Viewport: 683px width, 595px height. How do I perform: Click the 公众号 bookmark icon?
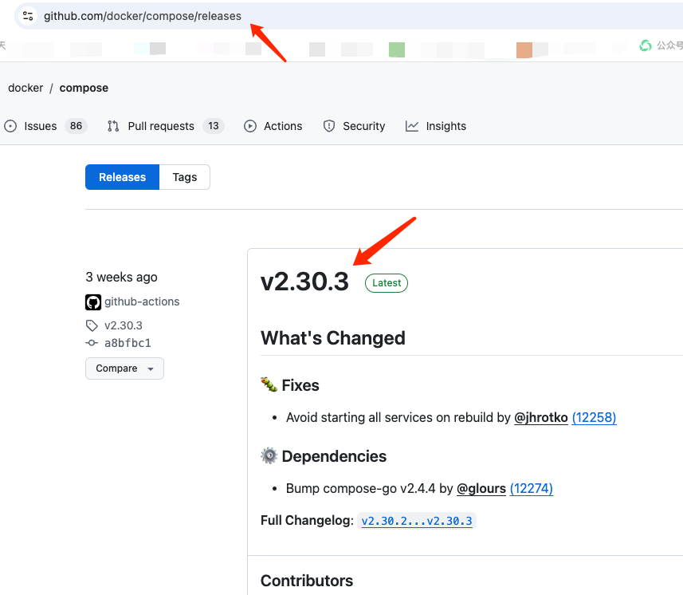(x=646, y=45)
